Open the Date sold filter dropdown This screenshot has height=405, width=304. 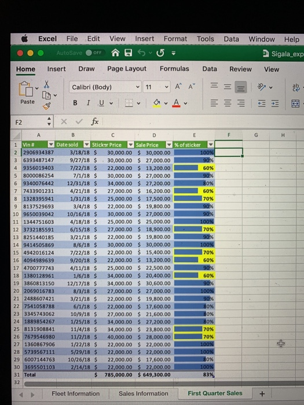[87, 145]
